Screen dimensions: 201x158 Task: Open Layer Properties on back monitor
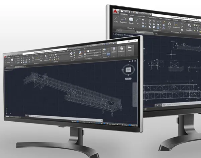(189, 27)
